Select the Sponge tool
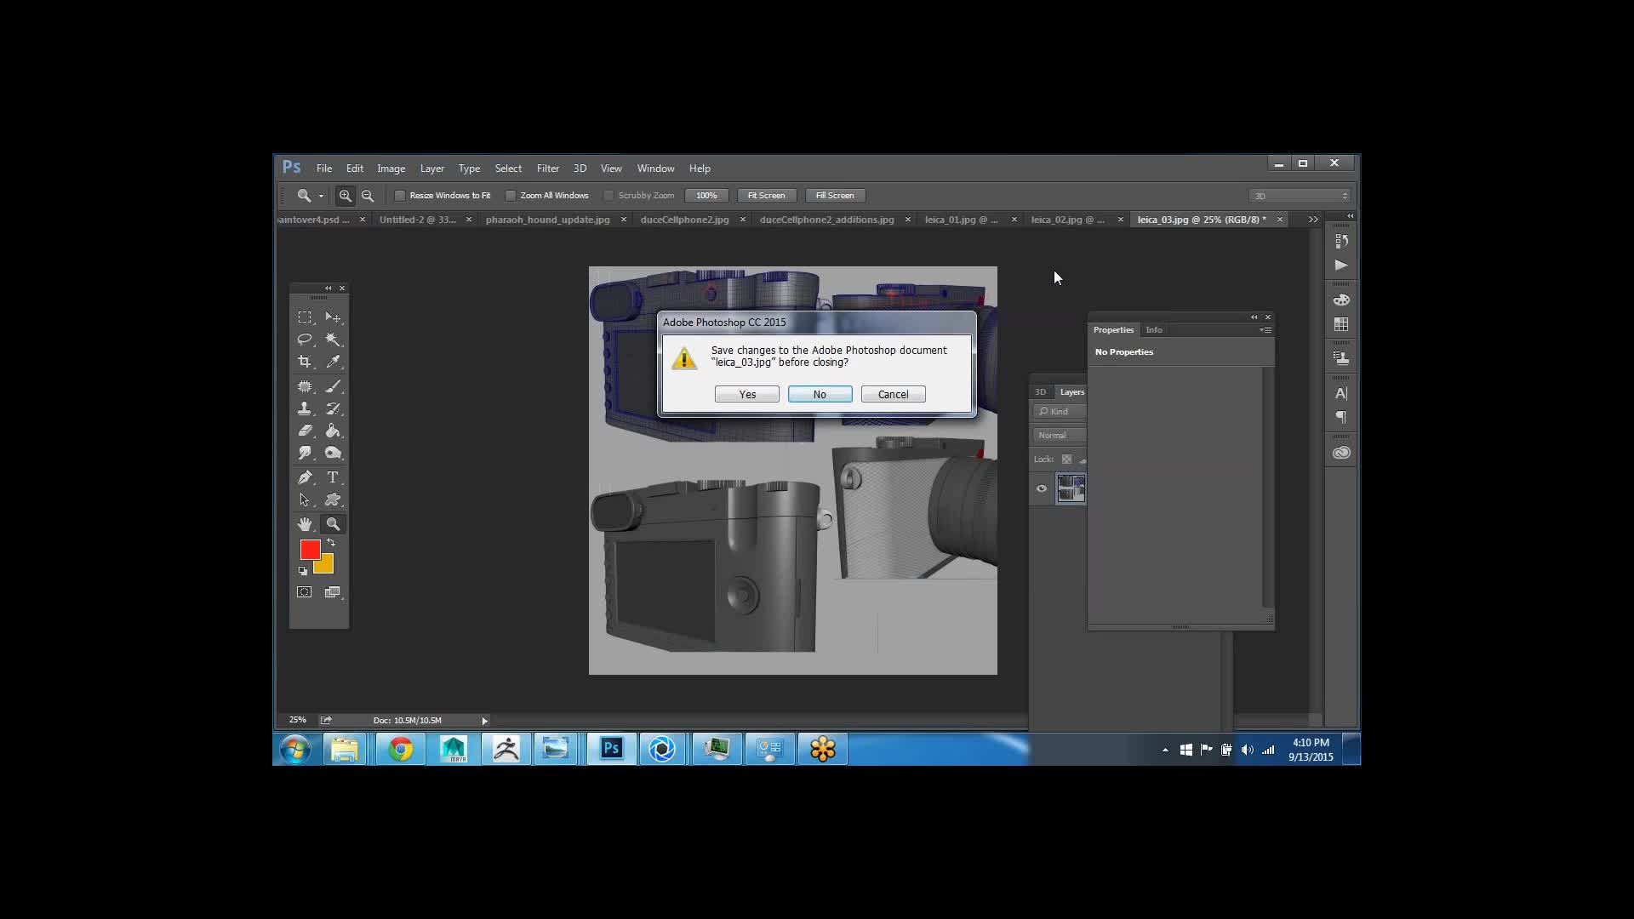Viewport: 1634px width, 919px height. pyautogui.click(x=333, y=453)
